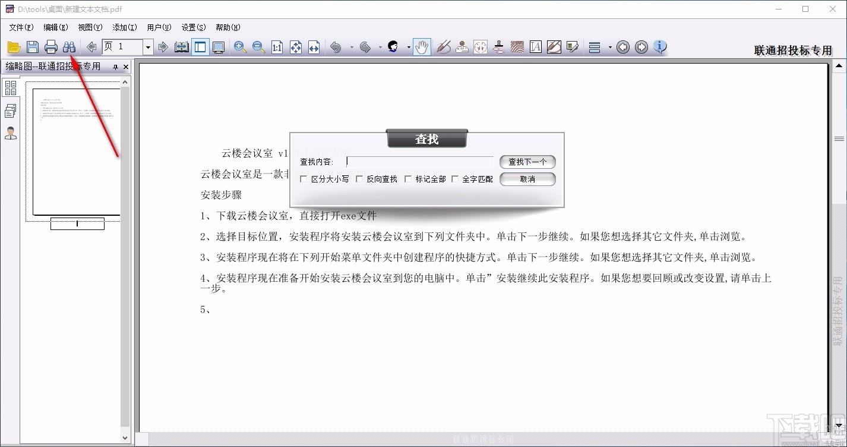Screen dimensions: 847x447
Task: Open the 帮助(H) menu
Action: point(227,27)
